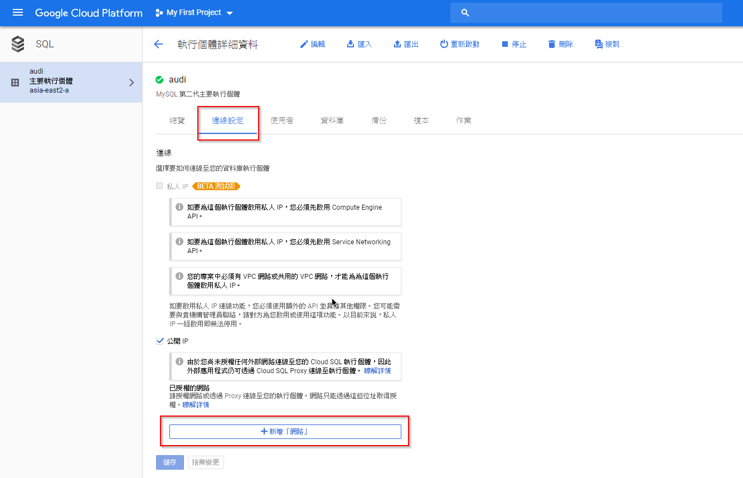The height and width of the screenshot is (478, 743).
Task: Switch to the 作業 operations tab
Action: (x=464, y=120)
